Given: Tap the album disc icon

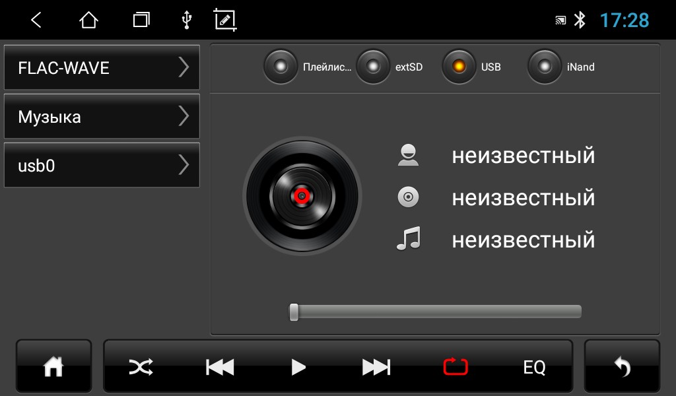Looking at the screenshot, I should coord(408,197).
